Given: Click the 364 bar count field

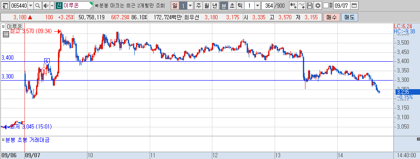Looking at the screenshot, I should 268,5.
